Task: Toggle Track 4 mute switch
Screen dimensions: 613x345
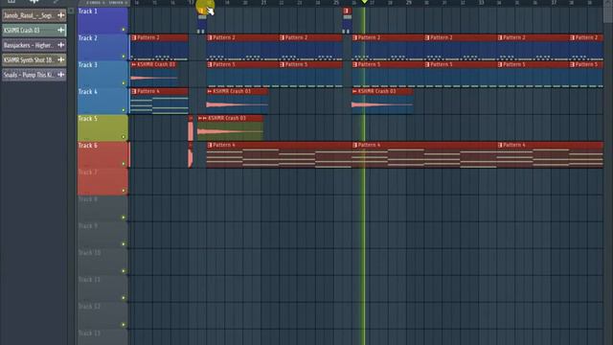Action: coord(124,110)
